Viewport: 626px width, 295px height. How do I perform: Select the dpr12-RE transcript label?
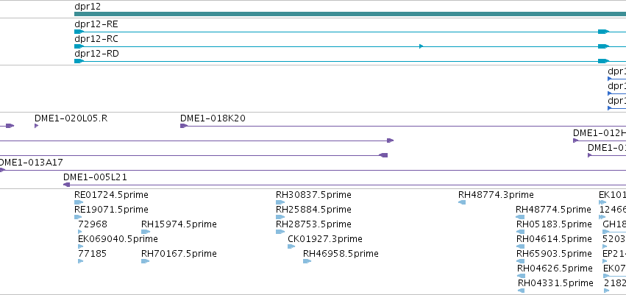[96, 24]
